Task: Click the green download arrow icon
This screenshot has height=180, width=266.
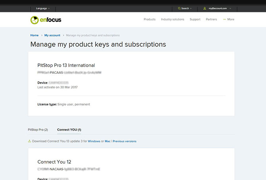Action: pos(29,141)
